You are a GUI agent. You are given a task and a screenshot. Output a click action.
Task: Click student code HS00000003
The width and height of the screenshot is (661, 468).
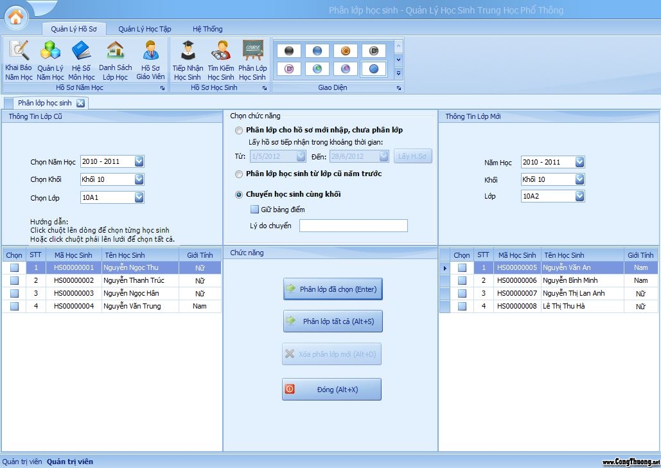[74, 293]
